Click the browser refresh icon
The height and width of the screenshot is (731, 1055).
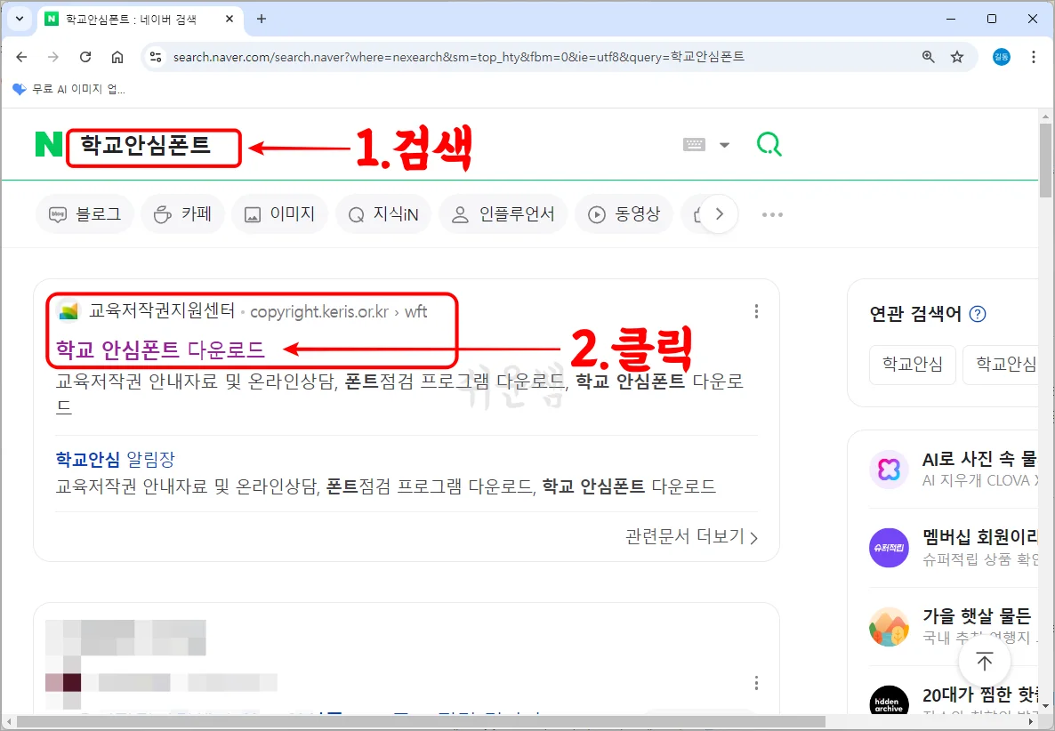pos(85,56)
